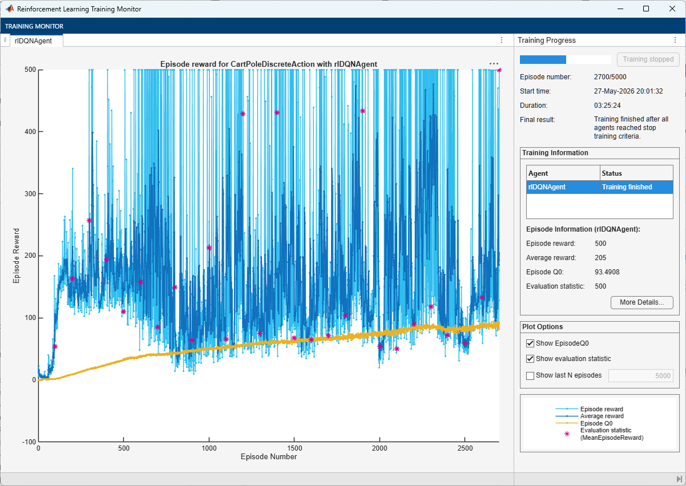Toggle Show evaluation statistic checkbox
This screenshot has height=486, width=686.
530,359
